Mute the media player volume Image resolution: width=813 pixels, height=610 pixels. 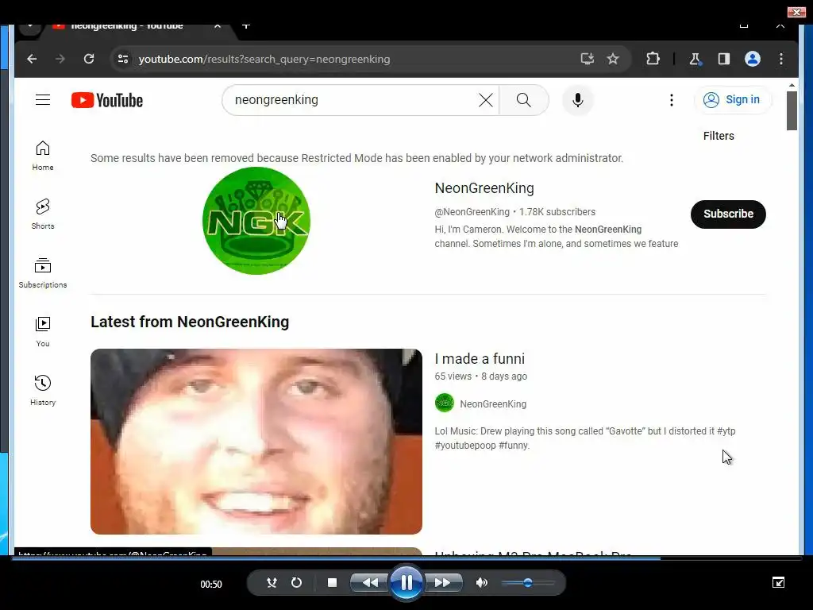tap(482, 582)
